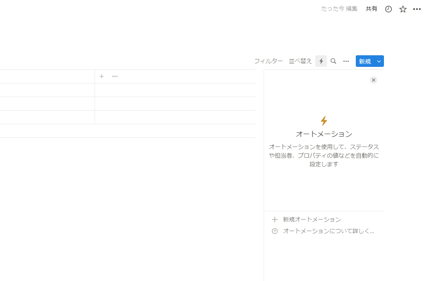The image size is (424, 281).
Task: Open the フィルター filter options
Action: [x=269, y=61]
